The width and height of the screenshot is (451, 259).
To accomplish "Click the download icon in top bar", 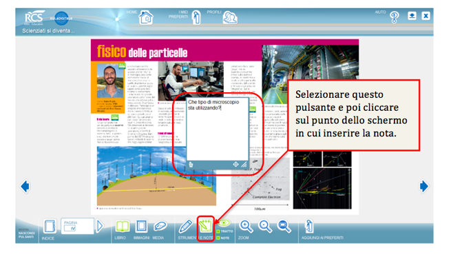I will (412, 16).
